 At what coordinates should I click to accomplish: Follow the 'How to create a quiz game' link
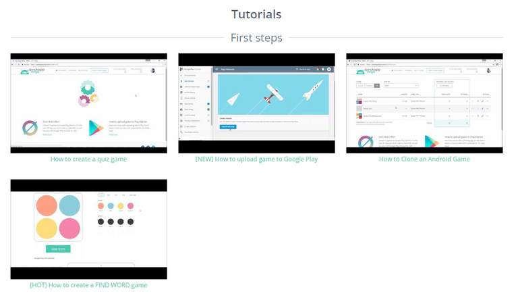(88, 159)
